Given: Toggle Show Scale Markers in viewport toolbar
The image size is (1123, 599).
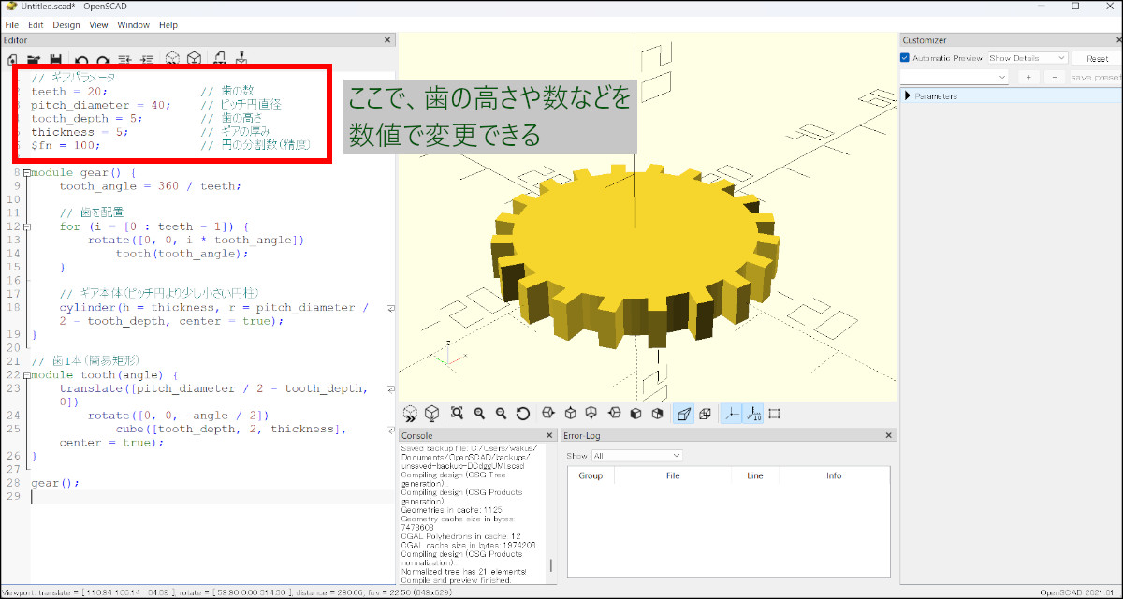Looking at the screenshot, I should pyautogui.click(x=752, y=414).
